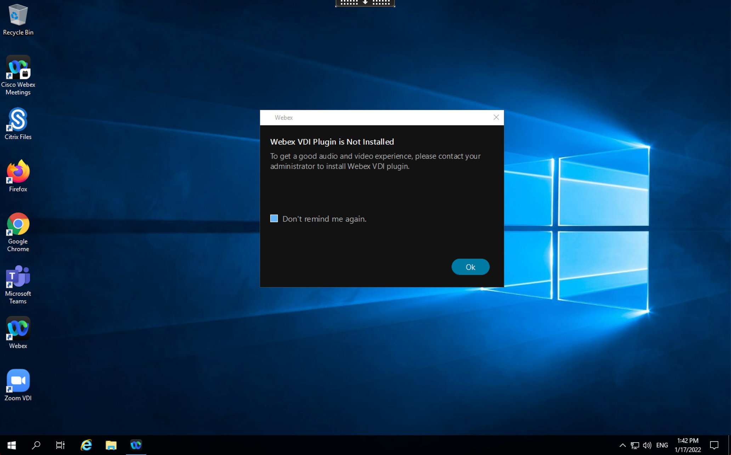Expand the Citrix session toolbar at top
Image resolution: width=731 pixels, height=455 pixels.
tap(365, 3)
